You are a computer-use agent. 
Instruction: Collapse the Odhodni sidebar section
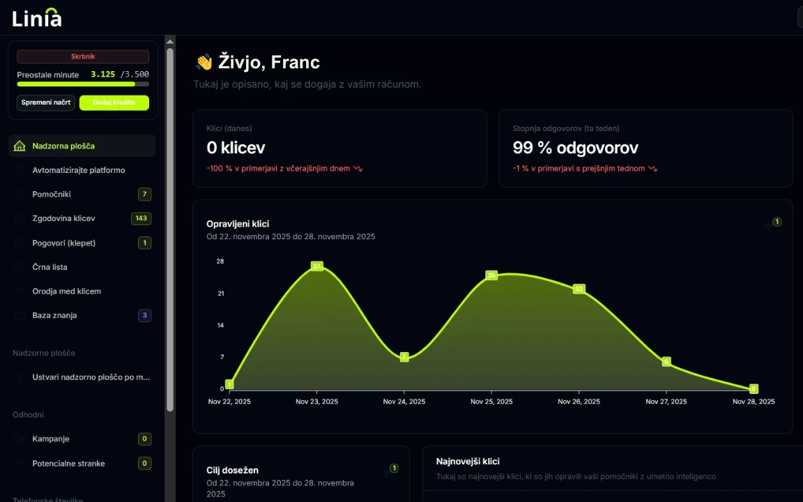point(146,415)
